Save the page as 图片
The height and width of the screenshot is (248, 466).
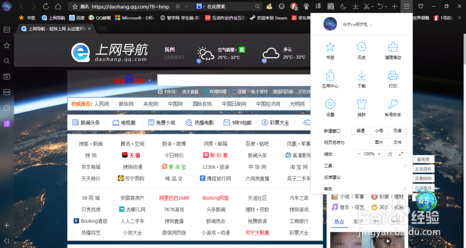(379, 142)
